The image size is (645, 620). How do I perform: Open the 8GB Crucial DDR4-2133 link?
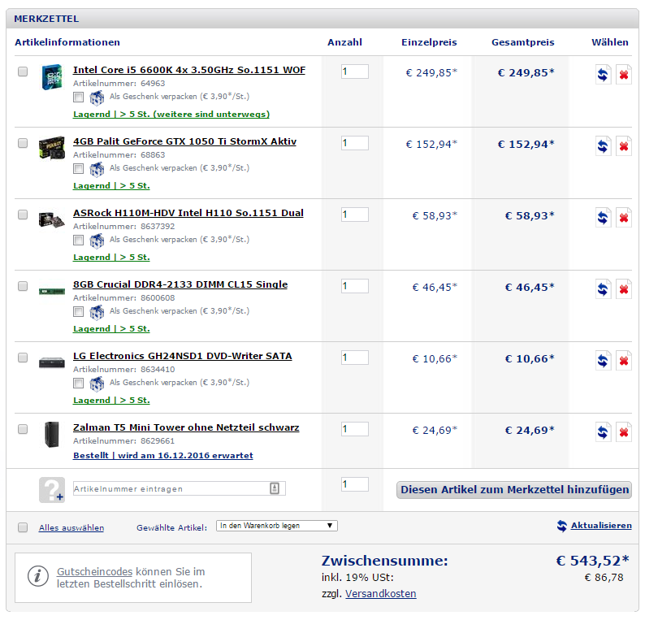coord(180,284)
